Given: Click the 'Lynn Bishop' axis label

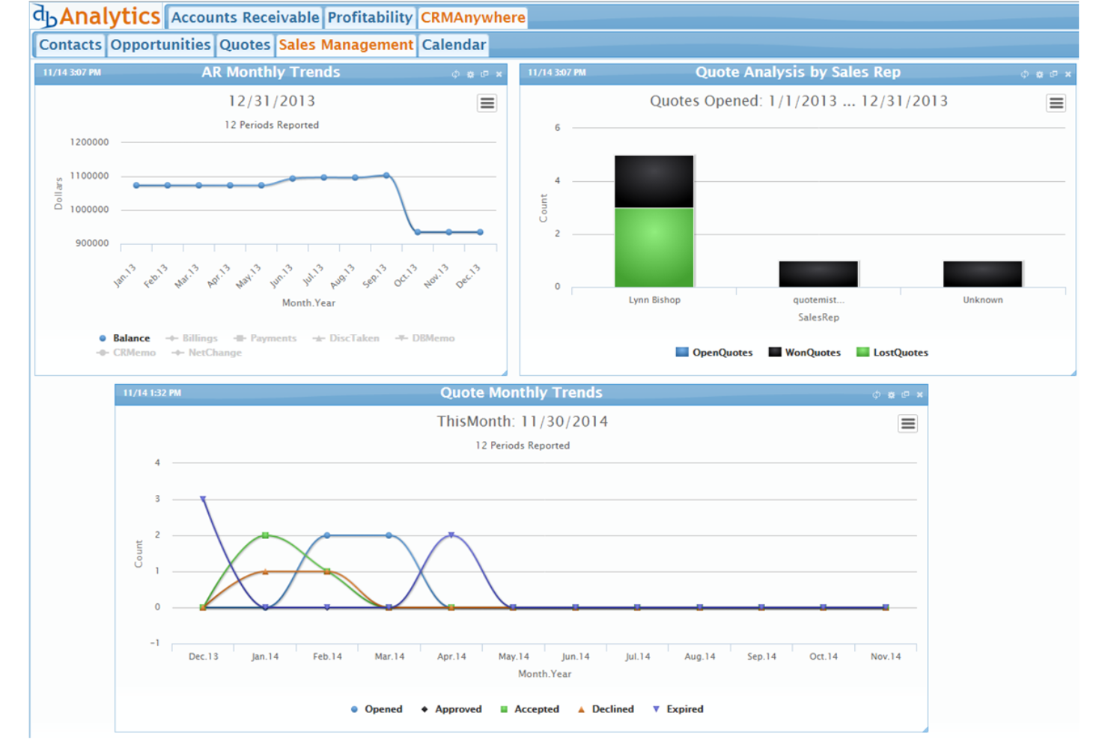Looking at the screenshot, I should [x=654, y=300].
